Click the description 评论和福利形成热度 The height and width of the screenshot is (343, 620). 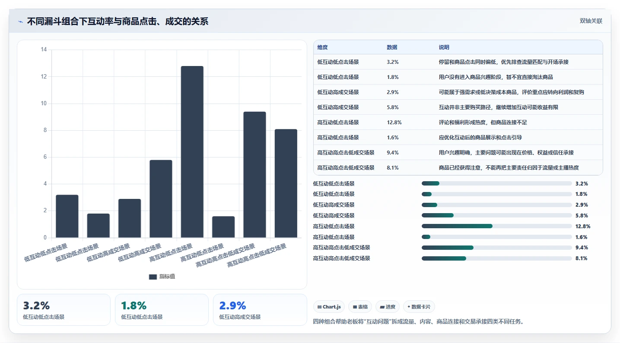(x=483, y=123)
